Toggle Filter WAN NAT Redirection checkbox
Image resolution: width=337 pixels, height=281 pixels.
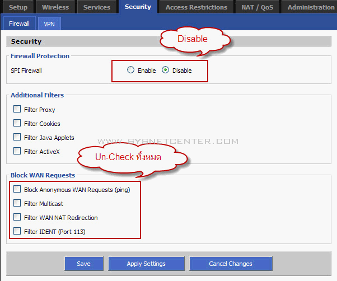point(17,217)
